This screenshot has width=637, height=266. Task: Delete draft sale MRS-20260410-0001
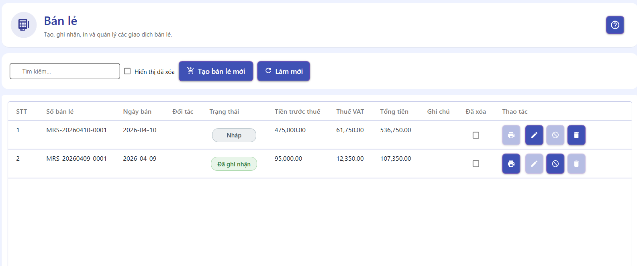(576, 135)
